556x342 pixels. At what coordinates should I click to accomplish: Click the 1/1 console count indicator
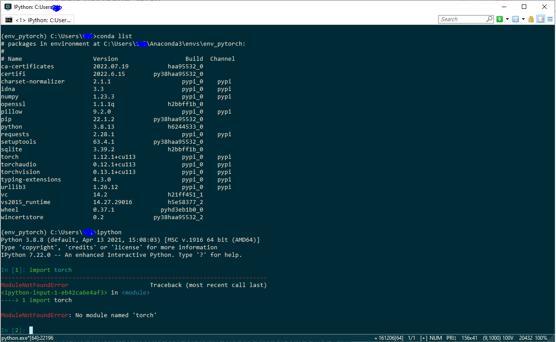click(x=411, y=338)
